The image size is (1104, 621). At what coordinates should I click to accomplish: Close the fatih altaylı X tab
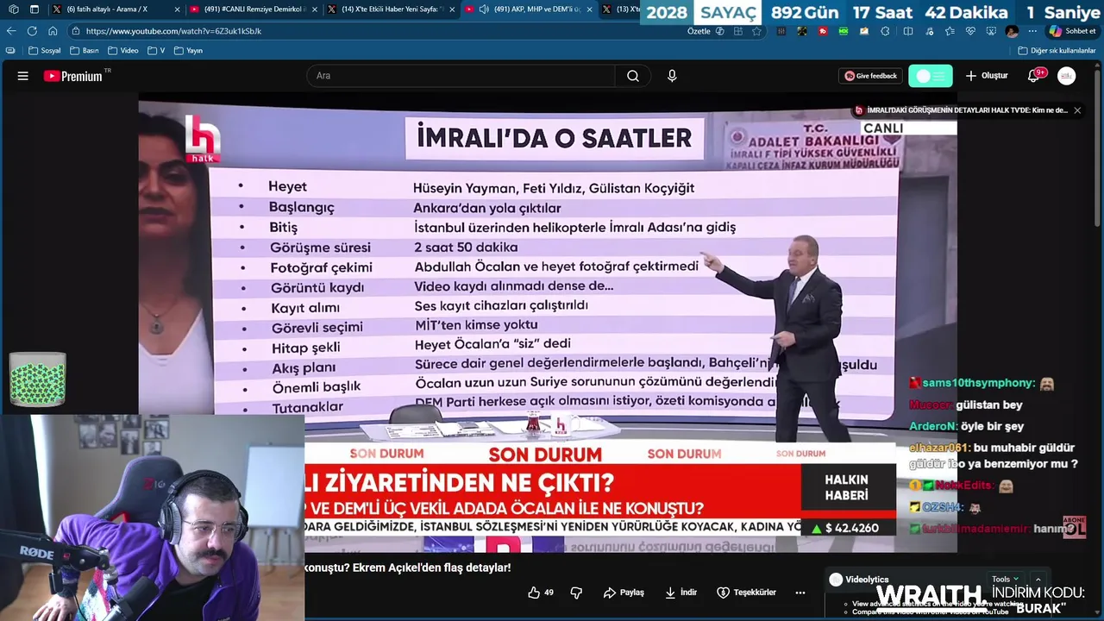coord(177,9)
